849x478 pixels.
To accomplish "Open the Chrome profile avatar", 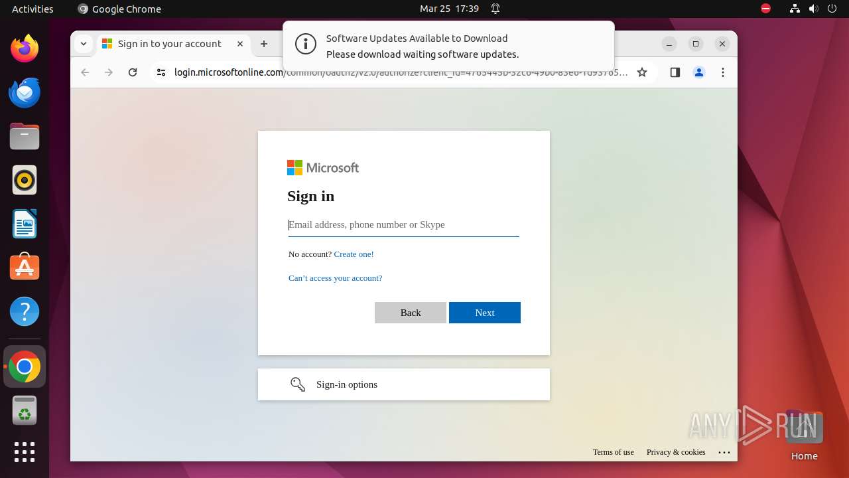I will (699, 72).
